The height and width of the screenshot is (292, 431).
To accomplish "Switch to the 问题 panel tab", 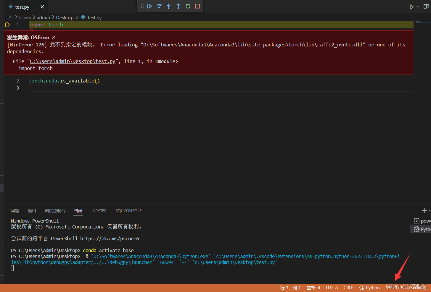I will click(15, 211).
